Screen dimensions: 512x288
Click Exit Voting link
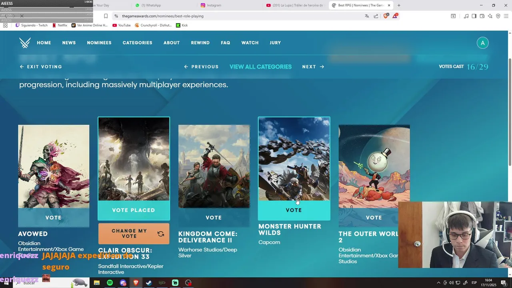[41, 67]
